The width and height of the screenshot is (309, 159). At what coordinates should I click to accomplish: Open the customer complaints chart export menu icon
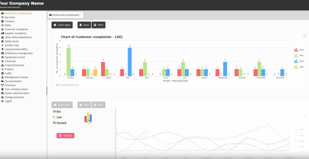[x=305, y=35]
